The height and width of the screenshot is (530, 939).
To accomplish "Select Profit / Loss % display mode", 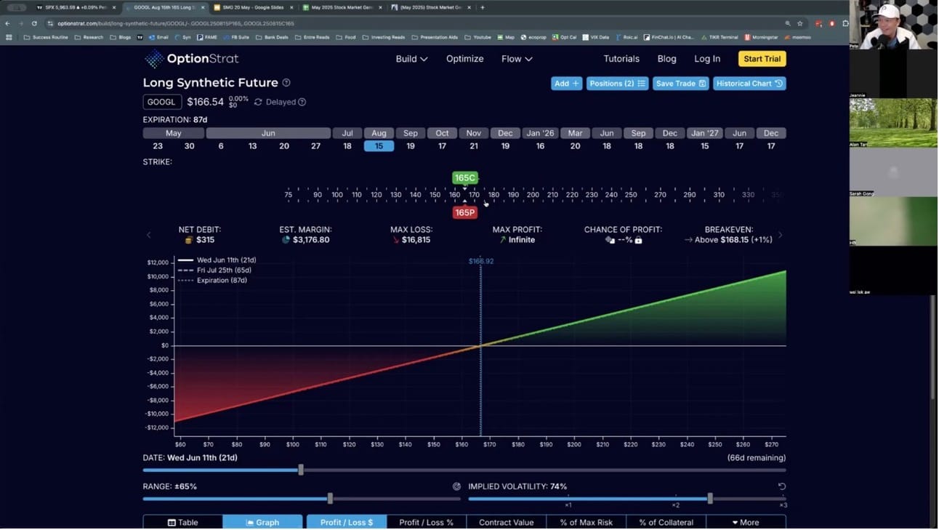I will [426, 522].
